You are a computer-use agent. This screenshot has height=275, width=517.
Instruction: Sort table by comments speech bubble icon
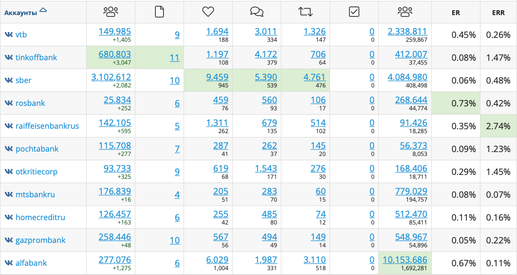point(257,12)
